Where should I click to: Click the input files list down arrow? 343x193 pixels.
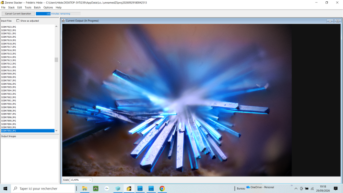[x=56, y=131]
